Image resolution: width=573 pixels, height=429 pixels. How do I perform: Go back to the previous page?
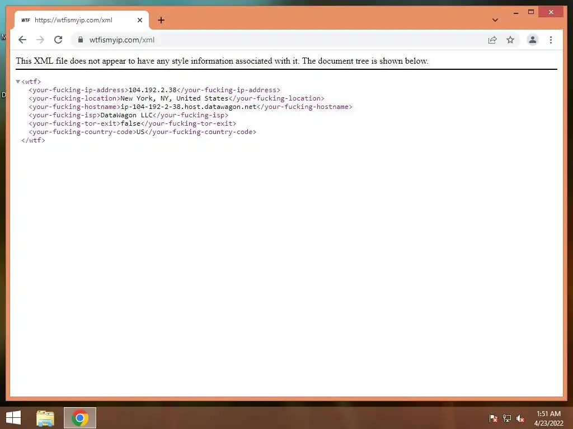pos(22,40)
